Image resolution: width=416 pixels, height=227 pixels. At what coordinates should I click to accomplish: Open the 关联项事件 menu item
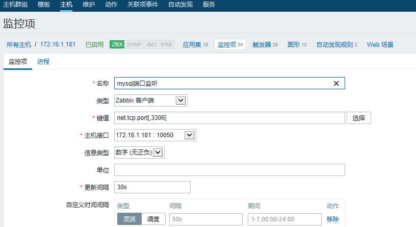pos(143,5)
